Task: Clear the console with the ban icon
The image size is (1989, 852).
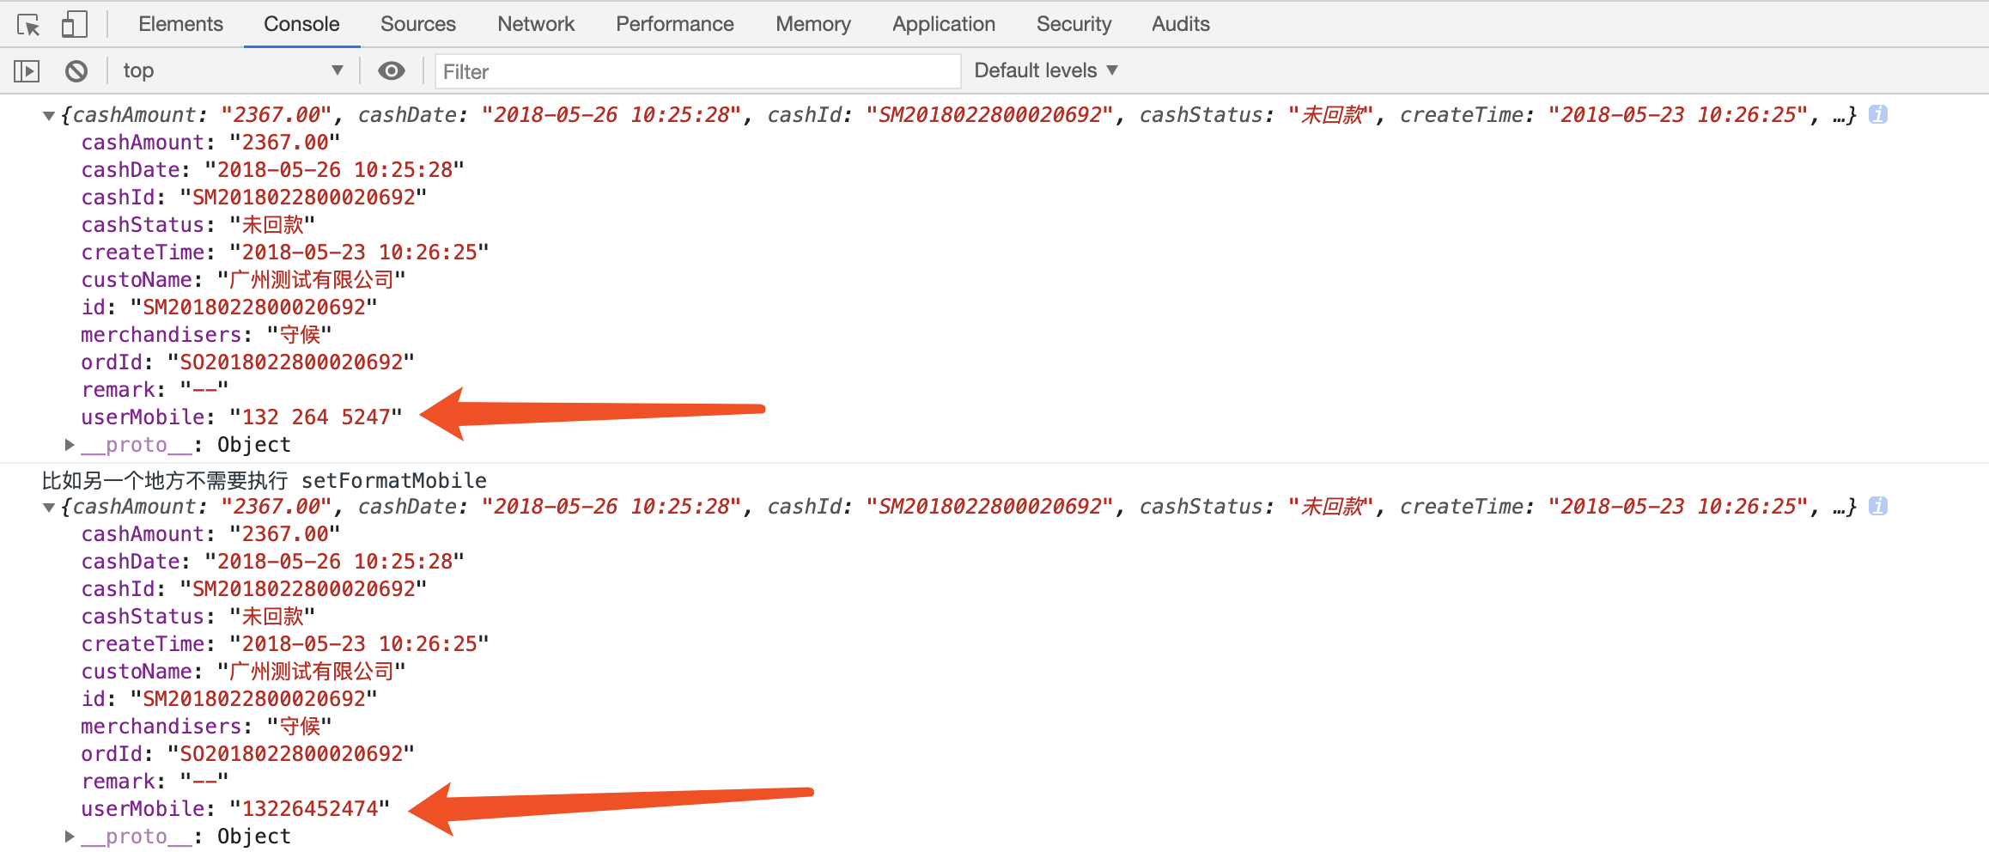Action: [76, 70]
